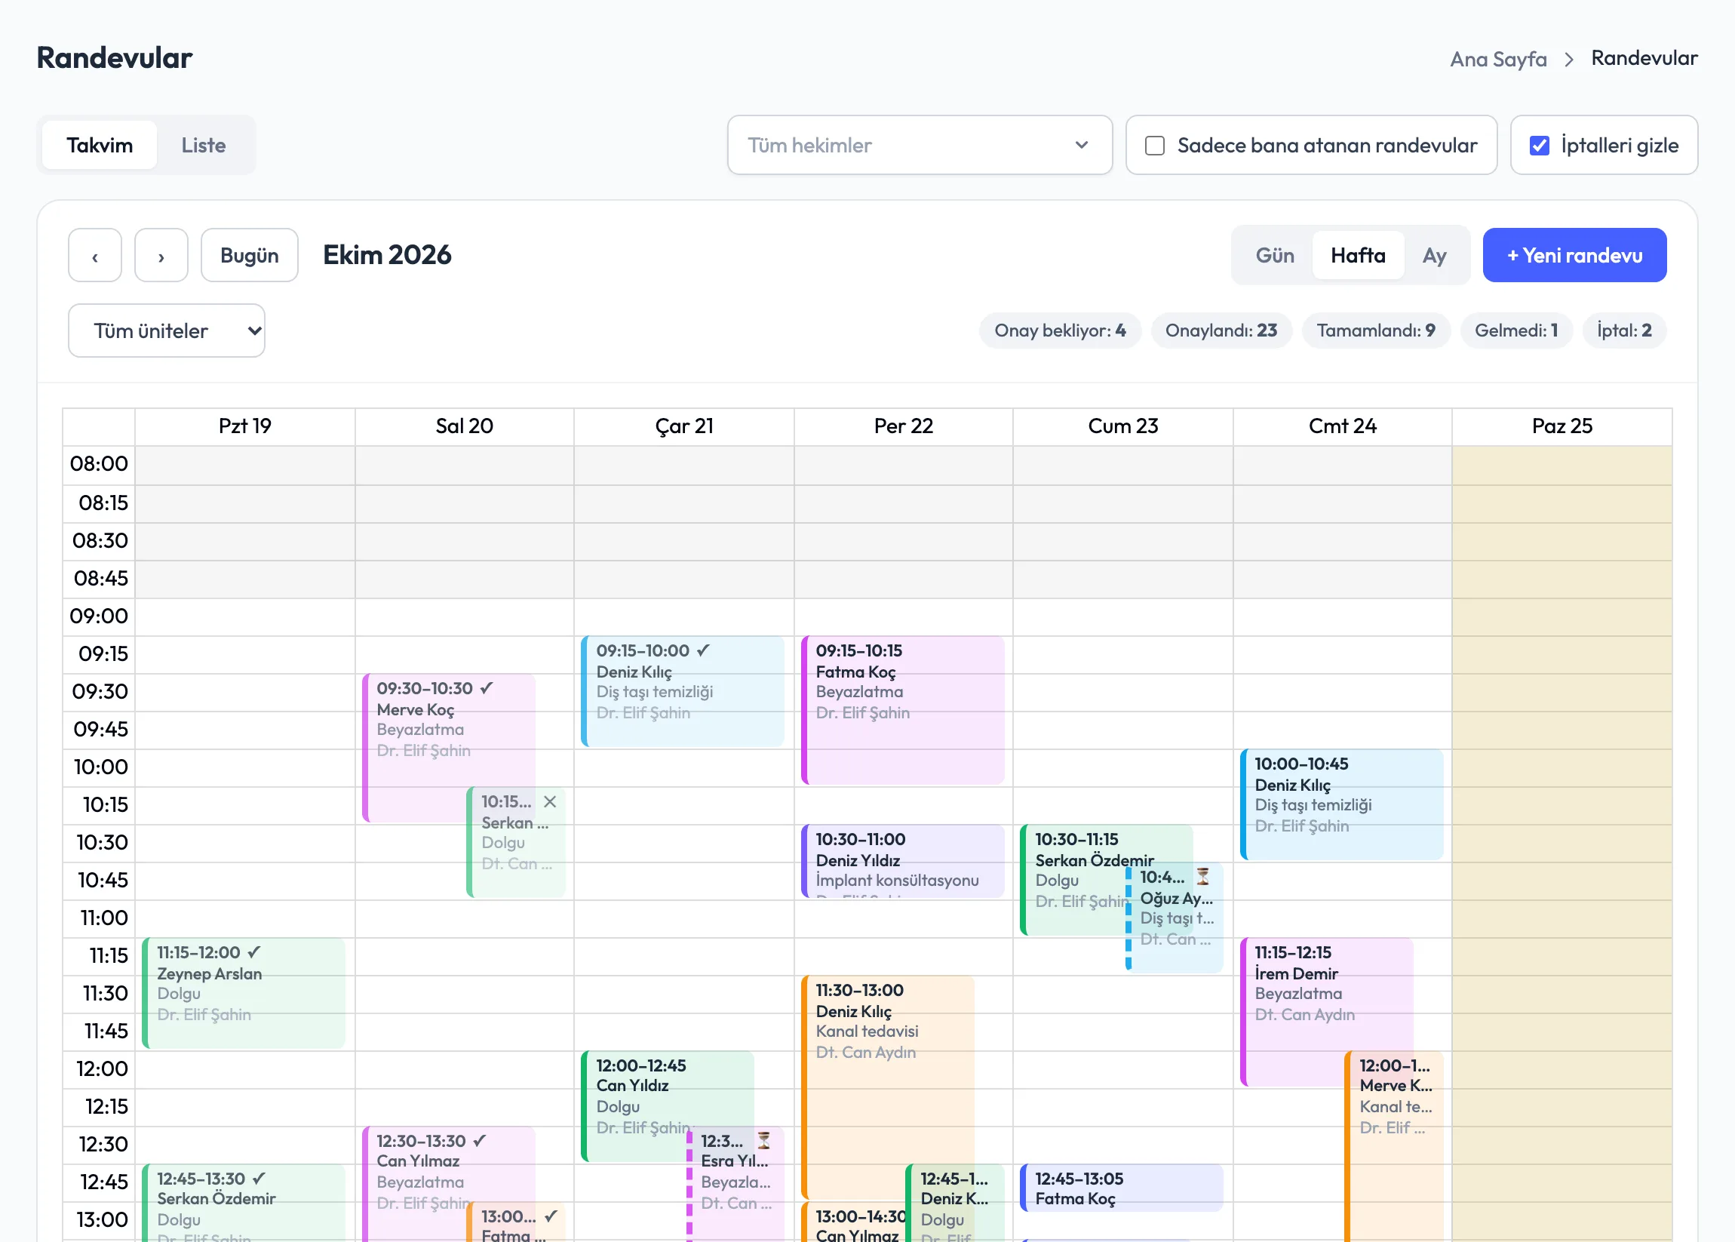Screen dimensions: 1735x1242
Task: Click the Yeni randevu button
Action: click(1574, 256)
